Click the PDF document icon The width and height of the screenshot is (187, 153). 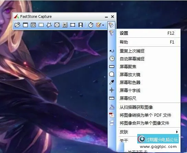(x=112, y=115)
